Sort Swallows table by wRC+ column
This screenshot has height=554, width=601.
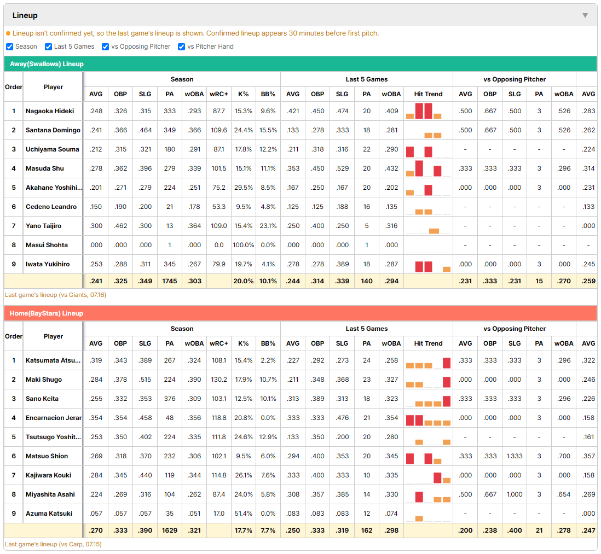(219, 94)
